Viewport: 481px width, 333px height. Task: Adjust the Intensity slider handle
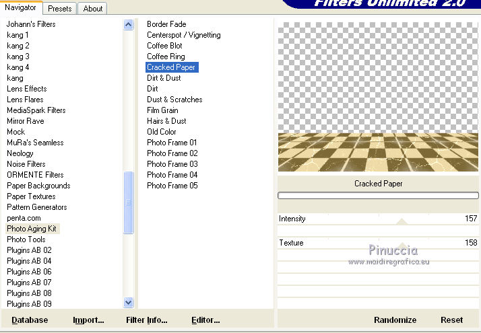tap(402, 221)
